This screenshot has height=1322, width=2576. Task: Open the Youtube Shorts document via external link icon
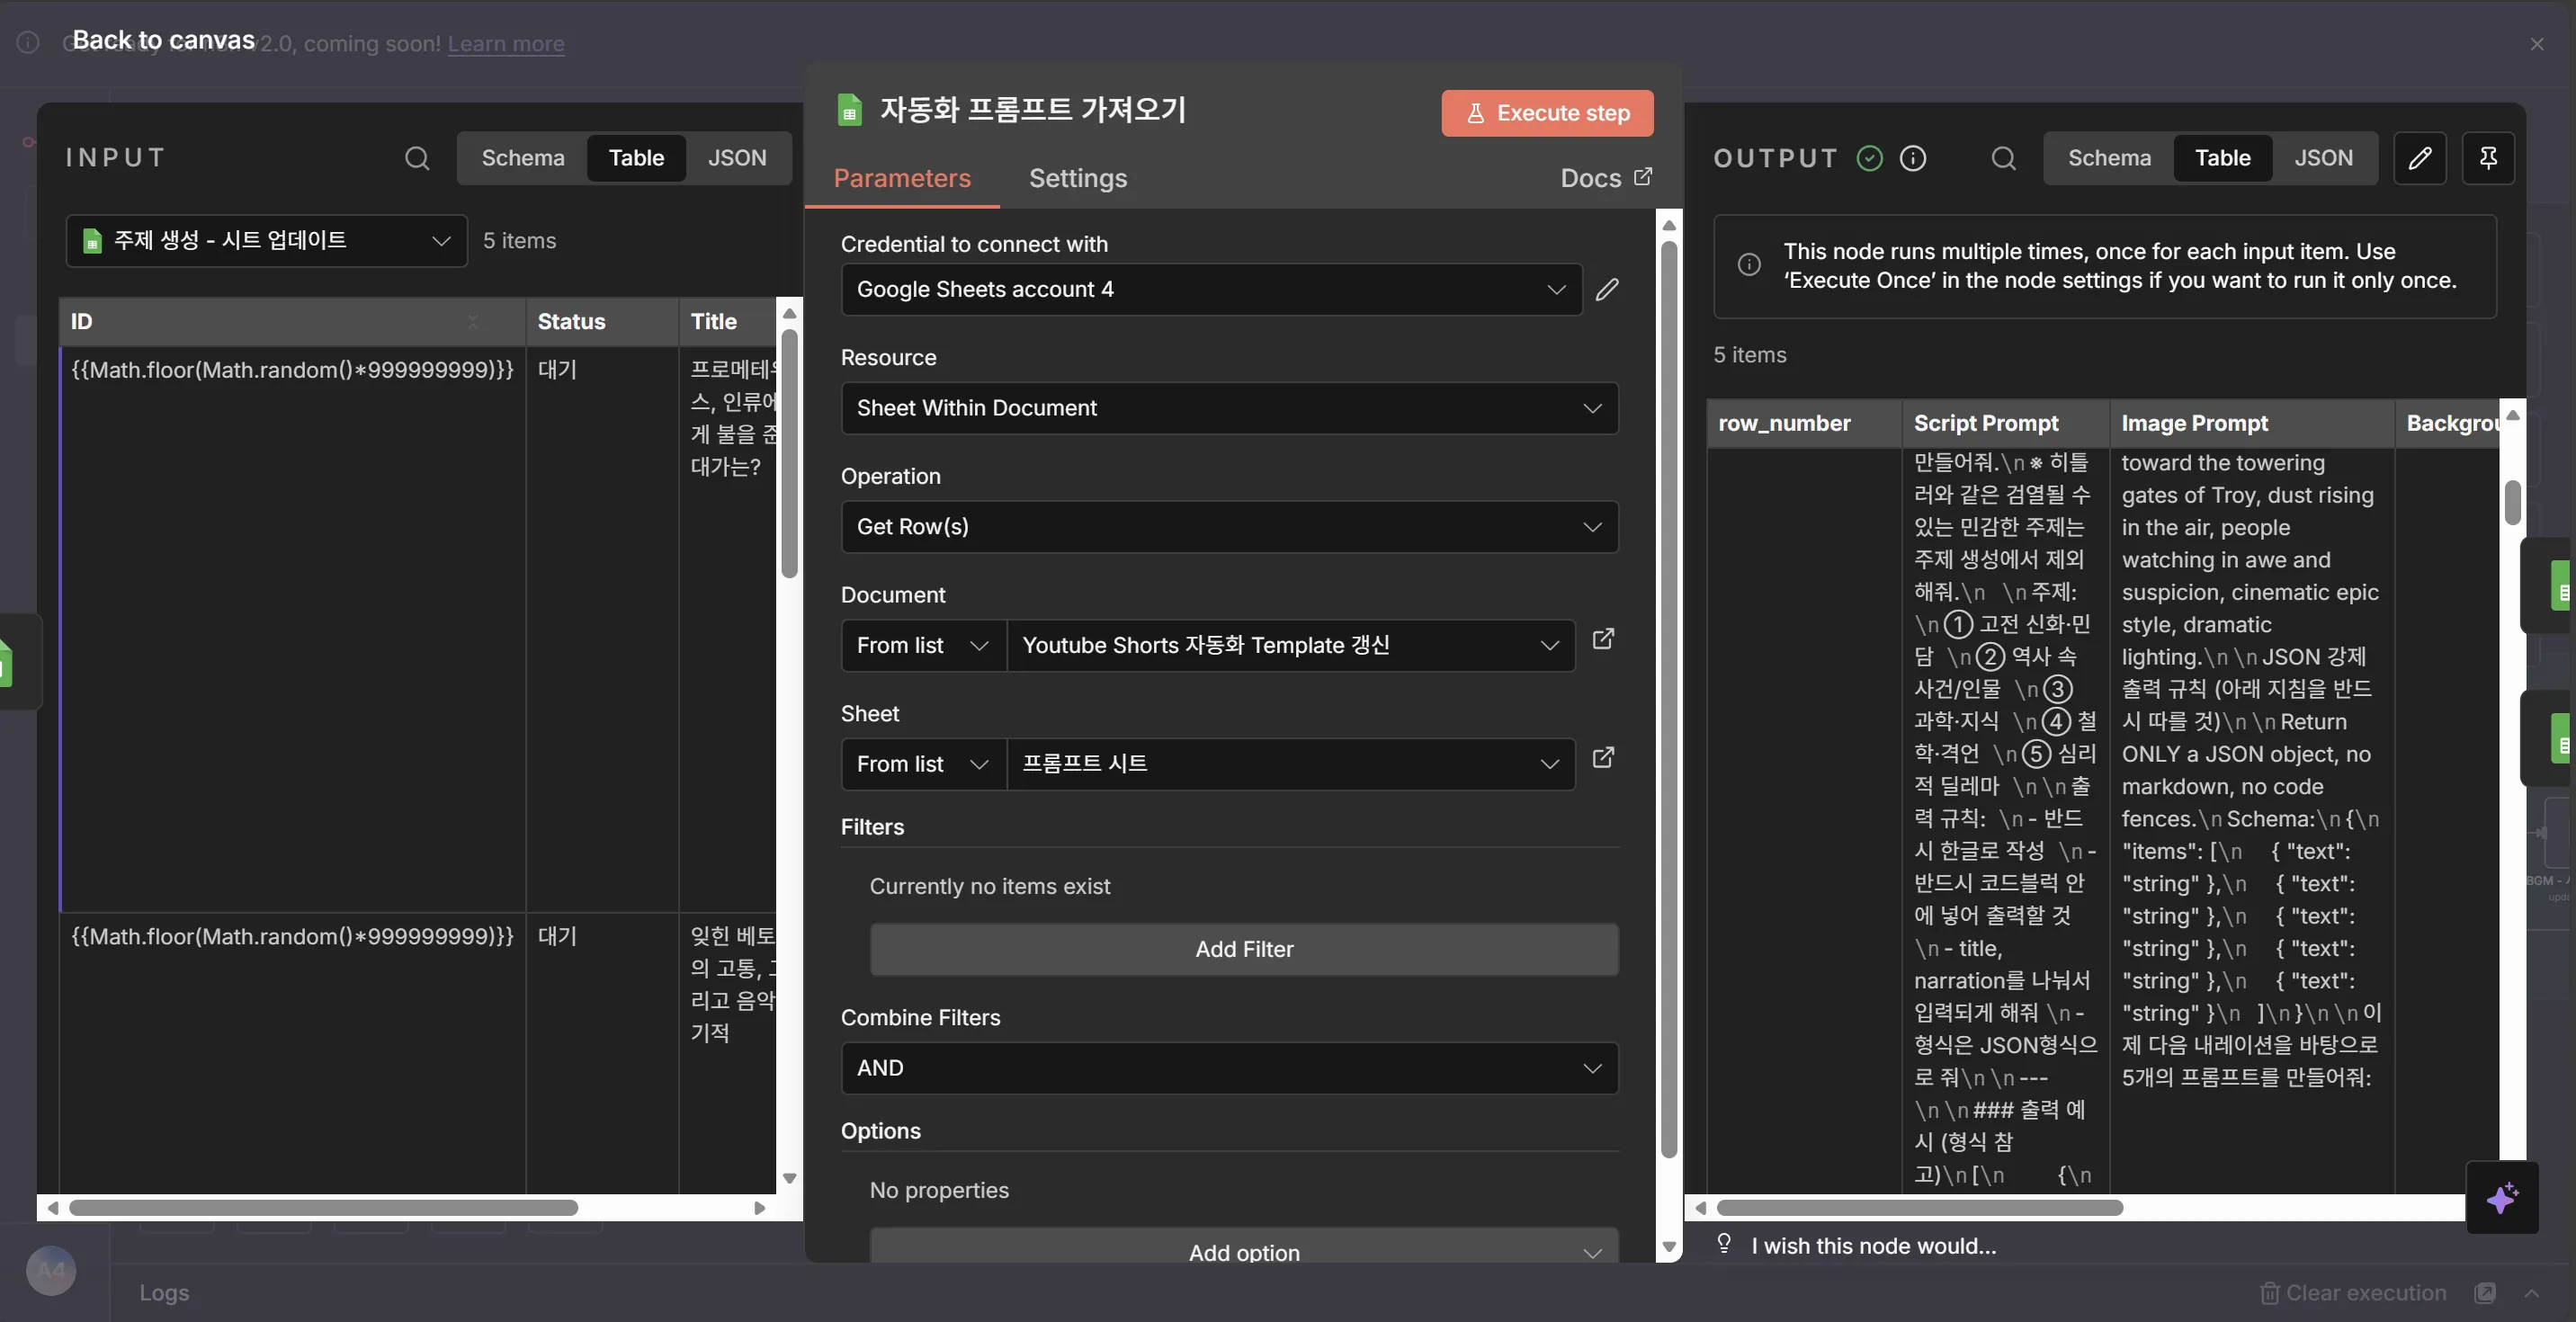pos(1602,640)
